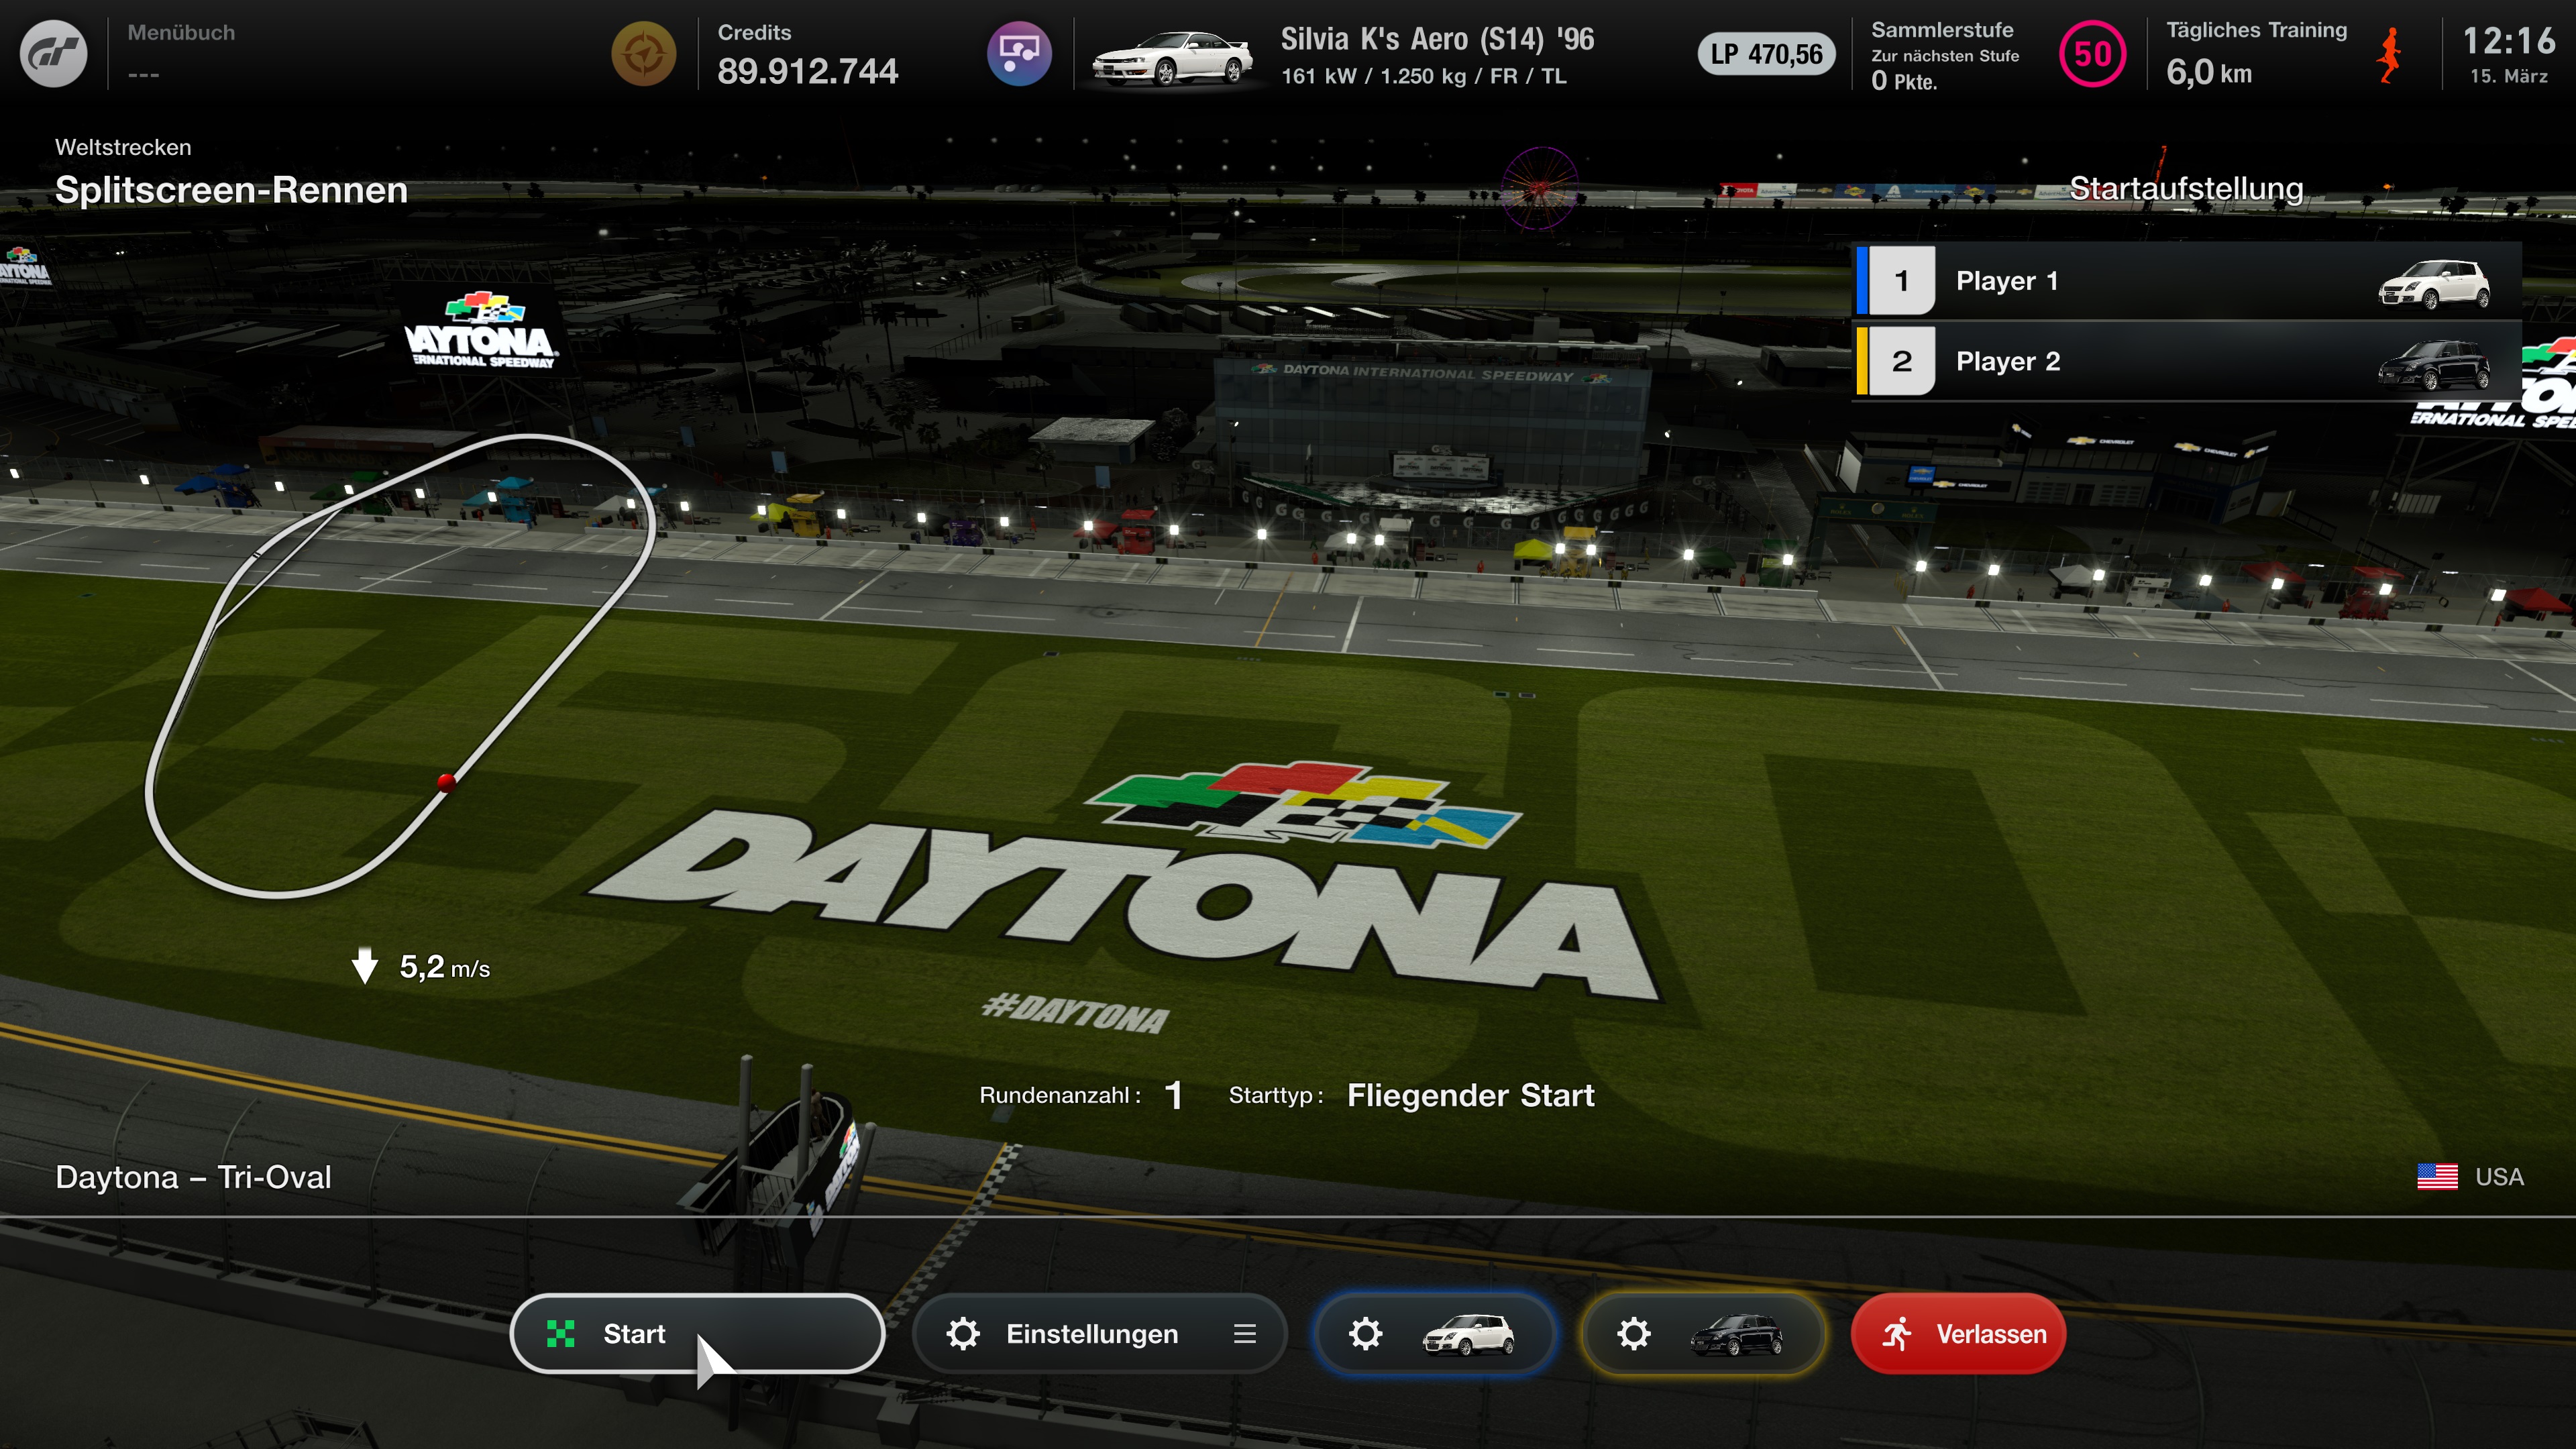Image resolution: width=2576 pixels, height=1449 pixels.
Task: Open the purple multiplayer showcase icon
Action: coord(1018,54)
